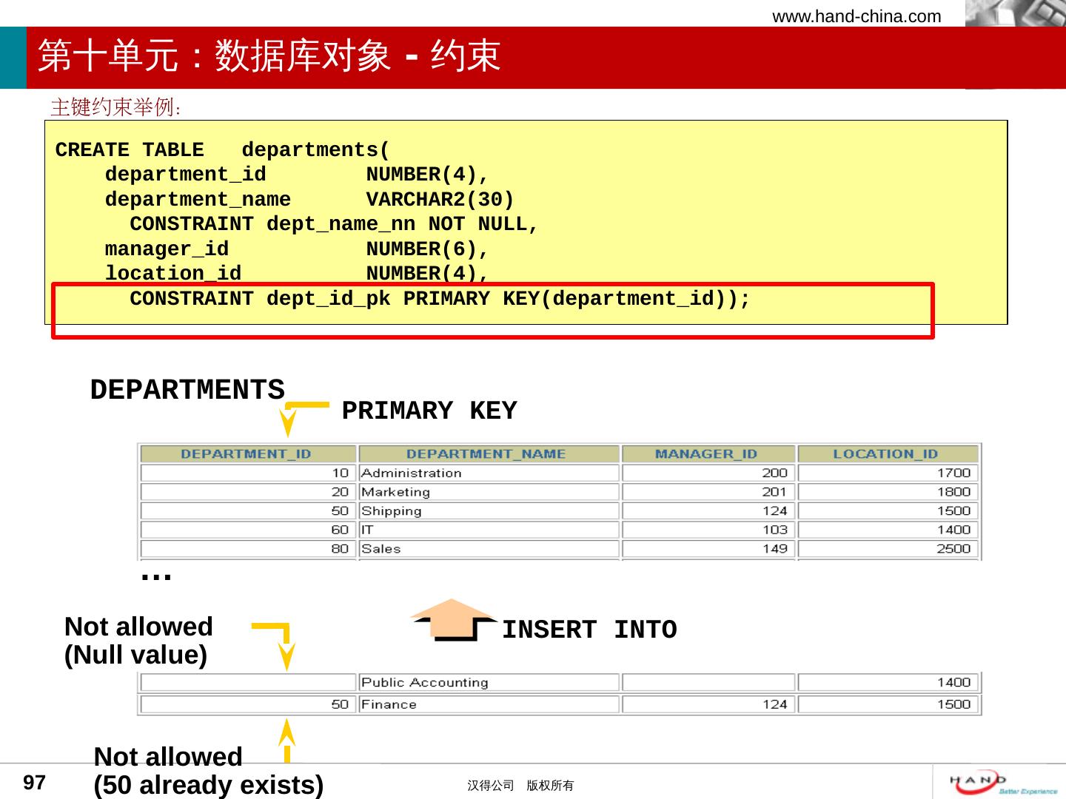Click the Finance row's location ID 1500
Viewport: 1066px width, 799px height.
tap(888, 704)
